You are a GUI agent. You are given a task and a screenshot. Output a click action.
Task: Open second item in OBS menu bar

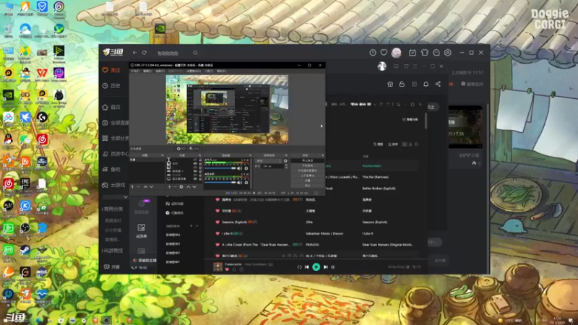pos(147,71)
